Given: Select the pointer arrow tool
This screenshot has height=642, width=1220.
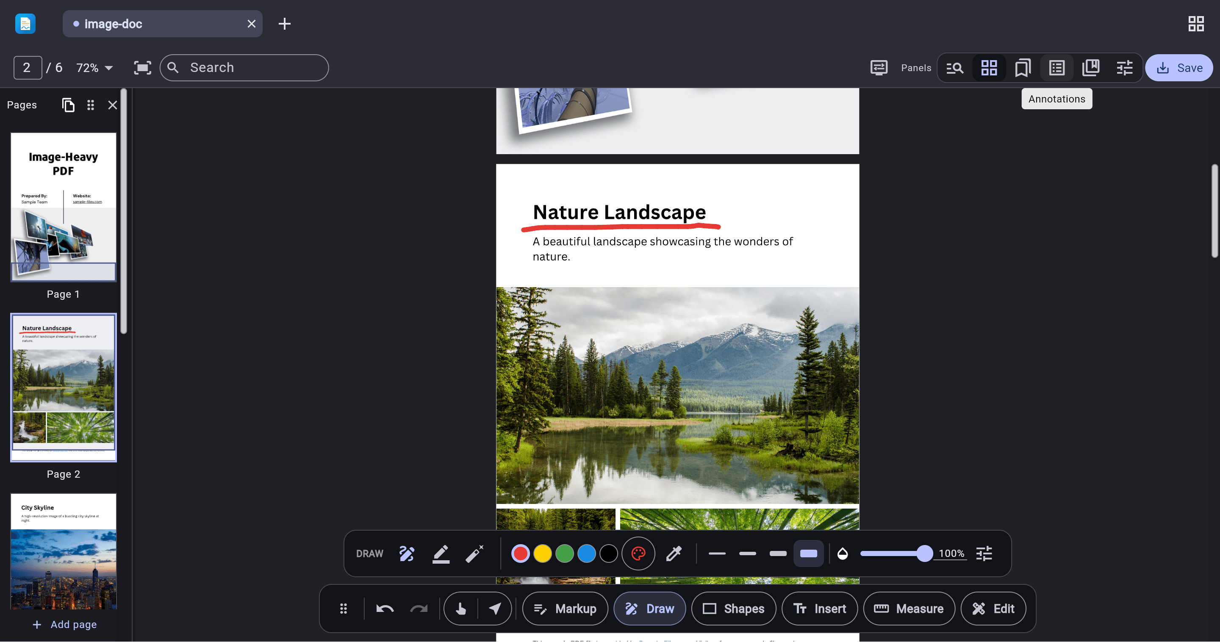Looking at the screenshot, I should [495, 609].
